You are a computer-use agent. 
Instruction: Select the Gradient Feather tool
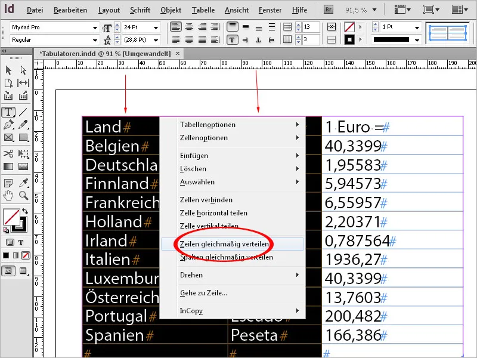click(23, 166)
